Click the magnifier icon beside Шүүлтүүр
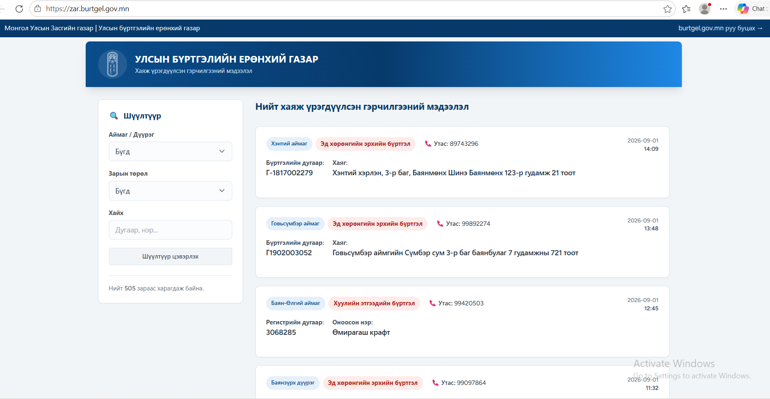 point(114,116)
